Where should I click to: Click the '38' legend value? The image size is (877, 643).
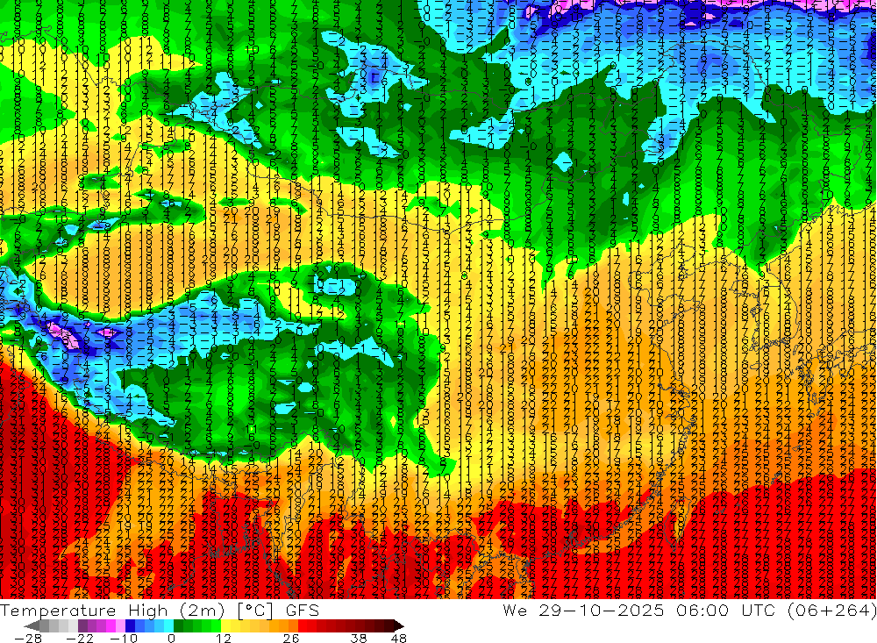click(359, 638)
